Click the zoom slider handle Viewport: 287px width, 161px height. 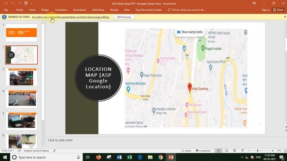click(x=257, y=151)
